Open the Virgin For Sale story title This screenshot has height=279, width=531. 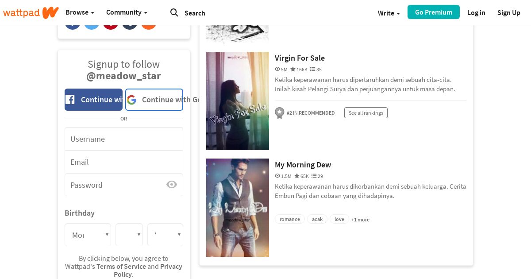(300, 58)
